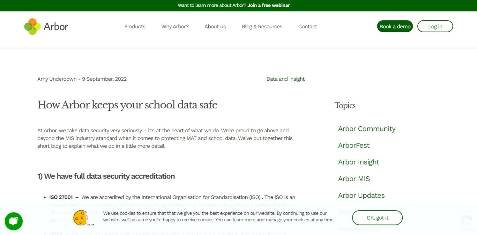Click the reCAPTCHA badge
Image resolution: width=477 pixels, height=235 pixels.
tap(466, 221)
